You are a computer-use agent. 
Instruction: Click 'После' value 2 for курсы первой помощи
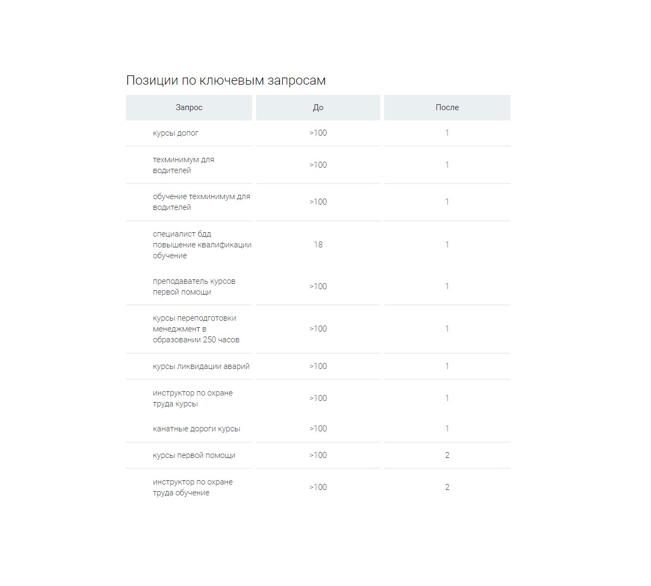(447, 455)
